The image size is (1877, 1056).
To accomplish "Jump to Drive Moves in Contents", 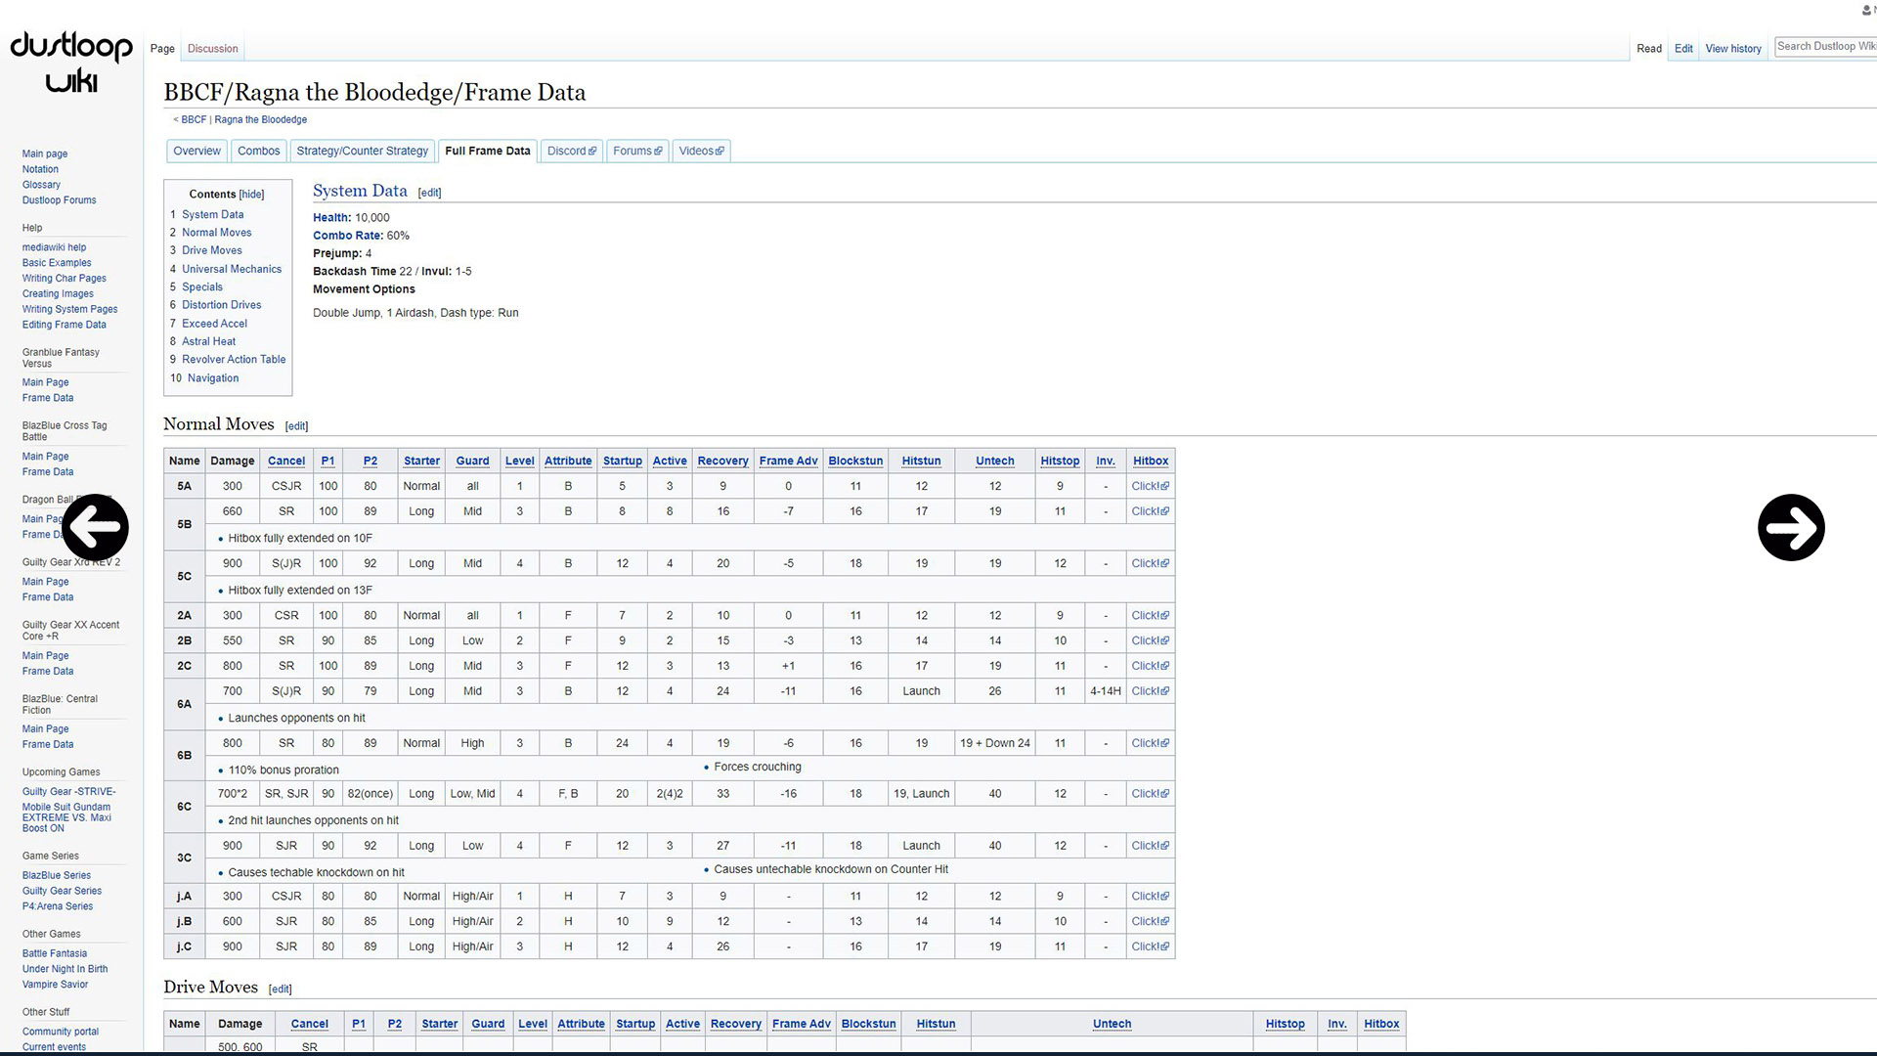I will coord(211,250).
